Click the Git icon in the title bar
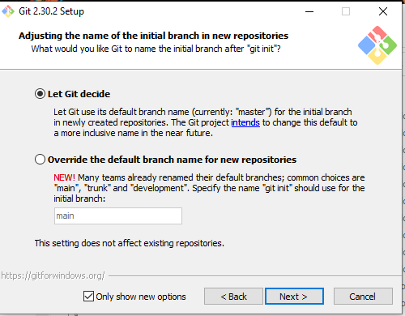Image resolution: width=405 pixels, height=316 pixels. [8, 11]
